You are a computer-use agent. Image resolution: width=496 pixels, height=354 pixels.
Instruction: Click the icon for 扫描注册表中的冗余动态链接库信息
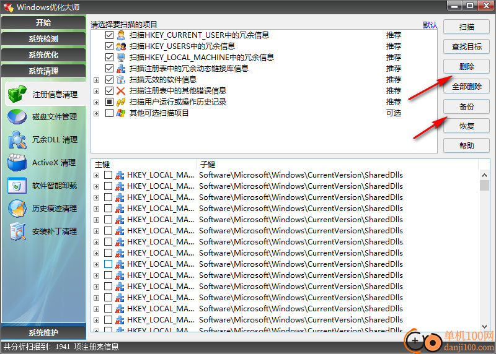click(x=121, y=69)
